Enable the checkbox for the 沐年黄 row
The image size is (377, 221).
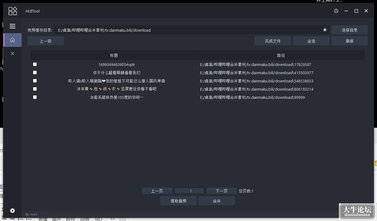click(35, 89)
